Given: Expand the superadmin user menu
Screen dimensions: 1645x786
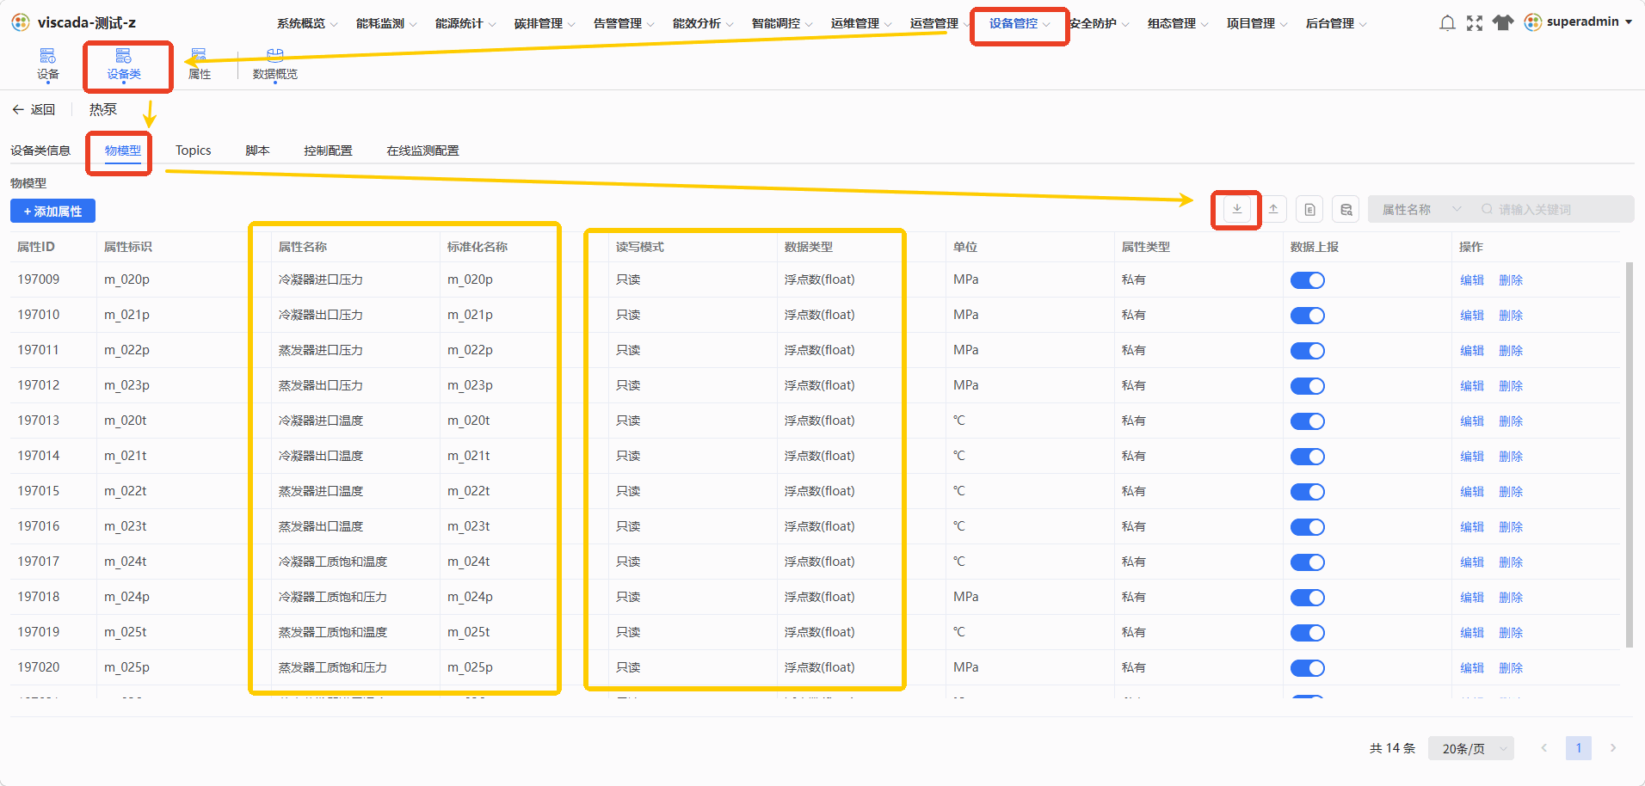Looking at the screenshot, I should pyautogui.click(x=1579, y=22).
